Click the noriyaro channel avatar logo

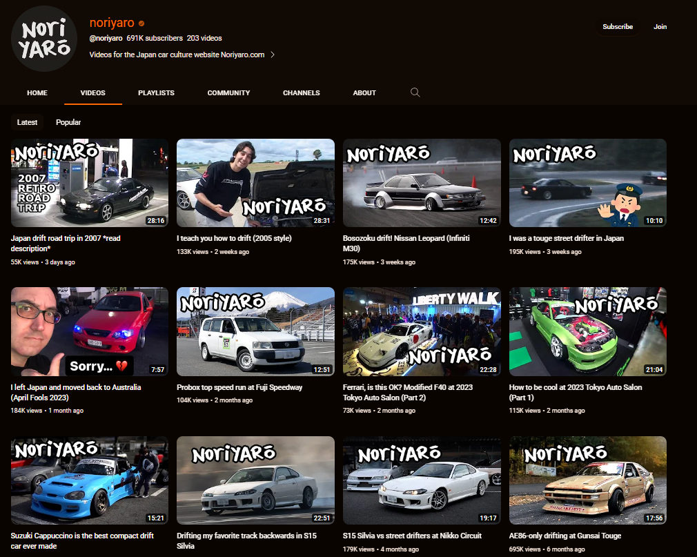coord(44,39)
